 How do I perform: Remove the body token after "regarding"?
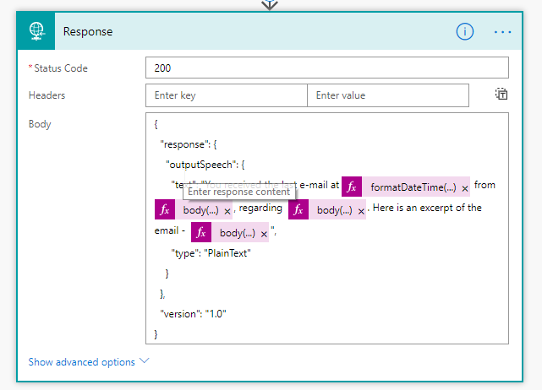click(x=360, y=211)
